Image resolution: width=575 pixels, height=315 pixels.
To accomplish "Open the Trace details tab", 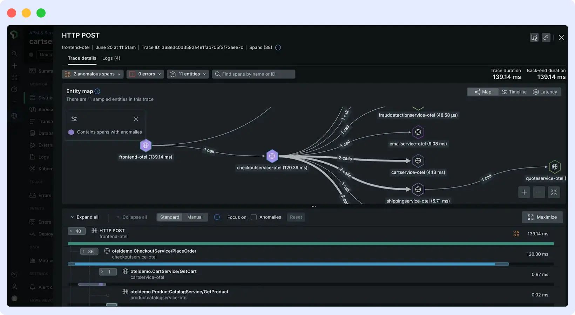I will tap(82, 58).
